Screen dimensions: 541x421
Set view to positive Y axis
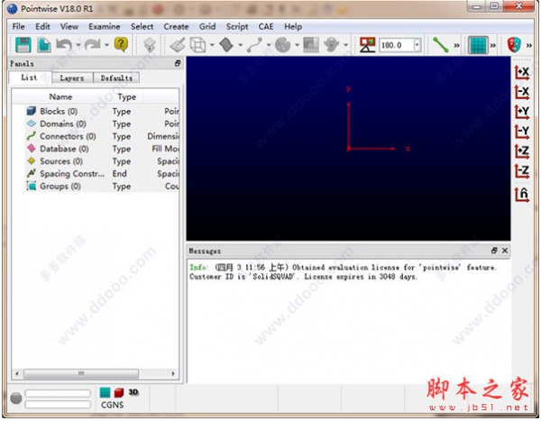click(x=521, y=112)
